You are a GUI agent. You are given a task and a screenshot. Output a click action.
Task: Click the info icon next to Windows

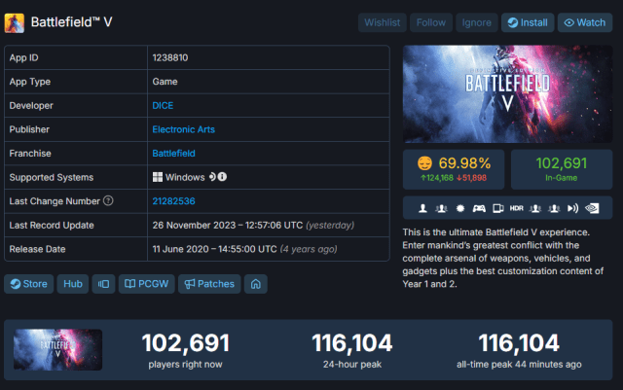223,177
